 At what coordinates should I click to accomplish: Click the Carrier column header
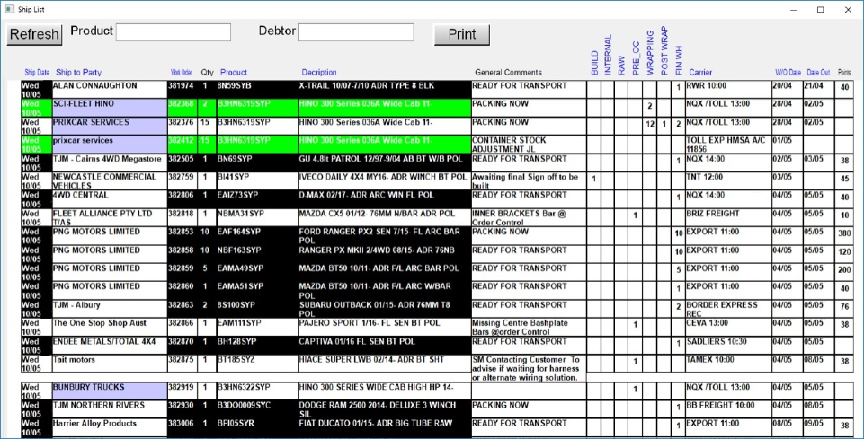[700, 73]
